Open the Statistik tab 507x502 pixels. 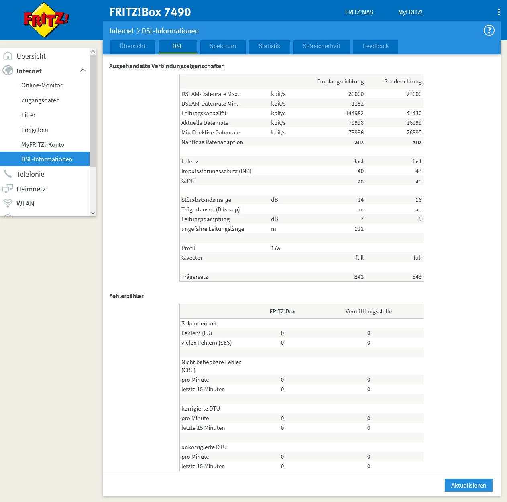tap(269, 46)
